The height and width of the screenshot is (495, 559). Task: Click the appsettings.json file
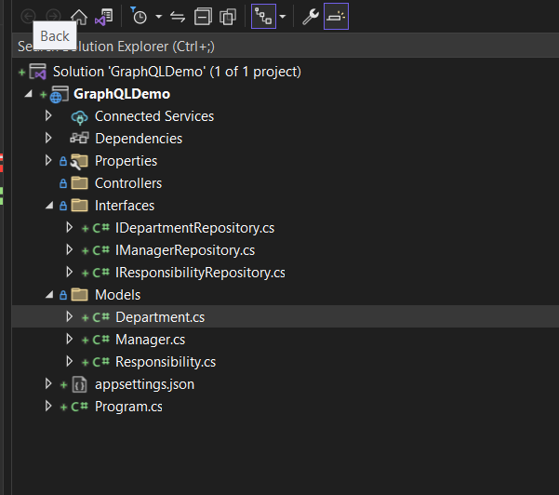click(x=144, y=384)
